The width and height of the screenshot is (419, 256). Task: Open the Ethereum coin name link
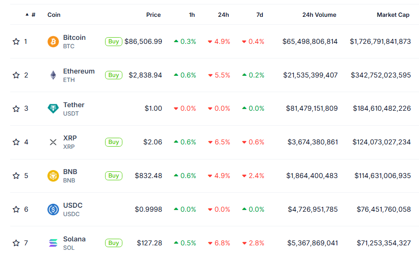click(78, 71)
